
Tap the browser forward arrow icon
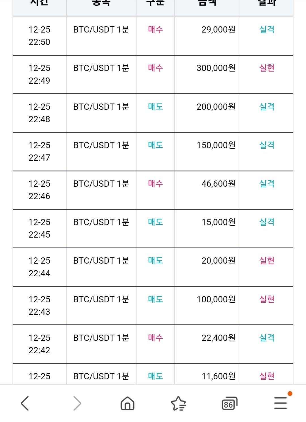77,403
